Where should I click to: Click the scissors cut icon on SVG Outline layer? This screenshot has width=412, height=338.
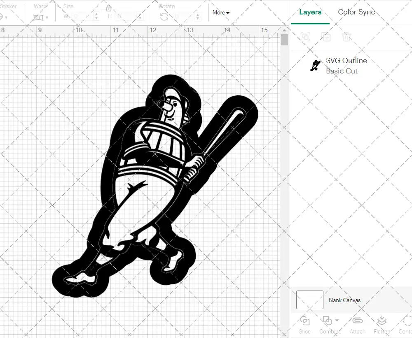pos(315,65)
